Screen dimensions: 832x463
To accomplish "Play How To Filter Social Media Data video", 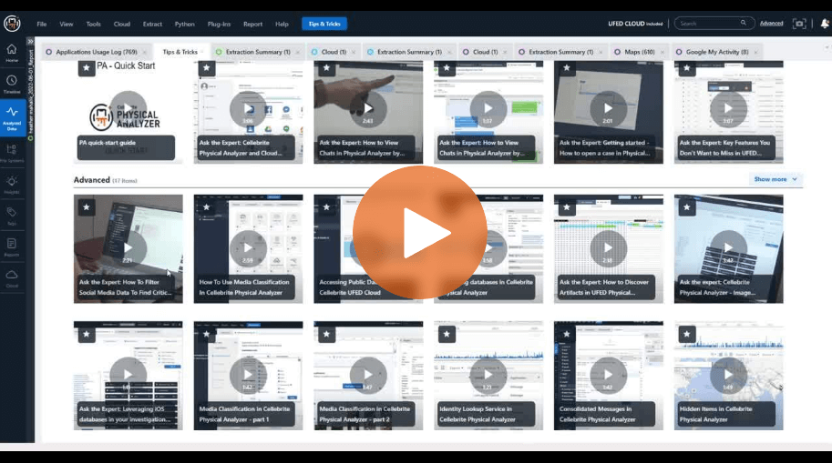I will coord(128,248).
